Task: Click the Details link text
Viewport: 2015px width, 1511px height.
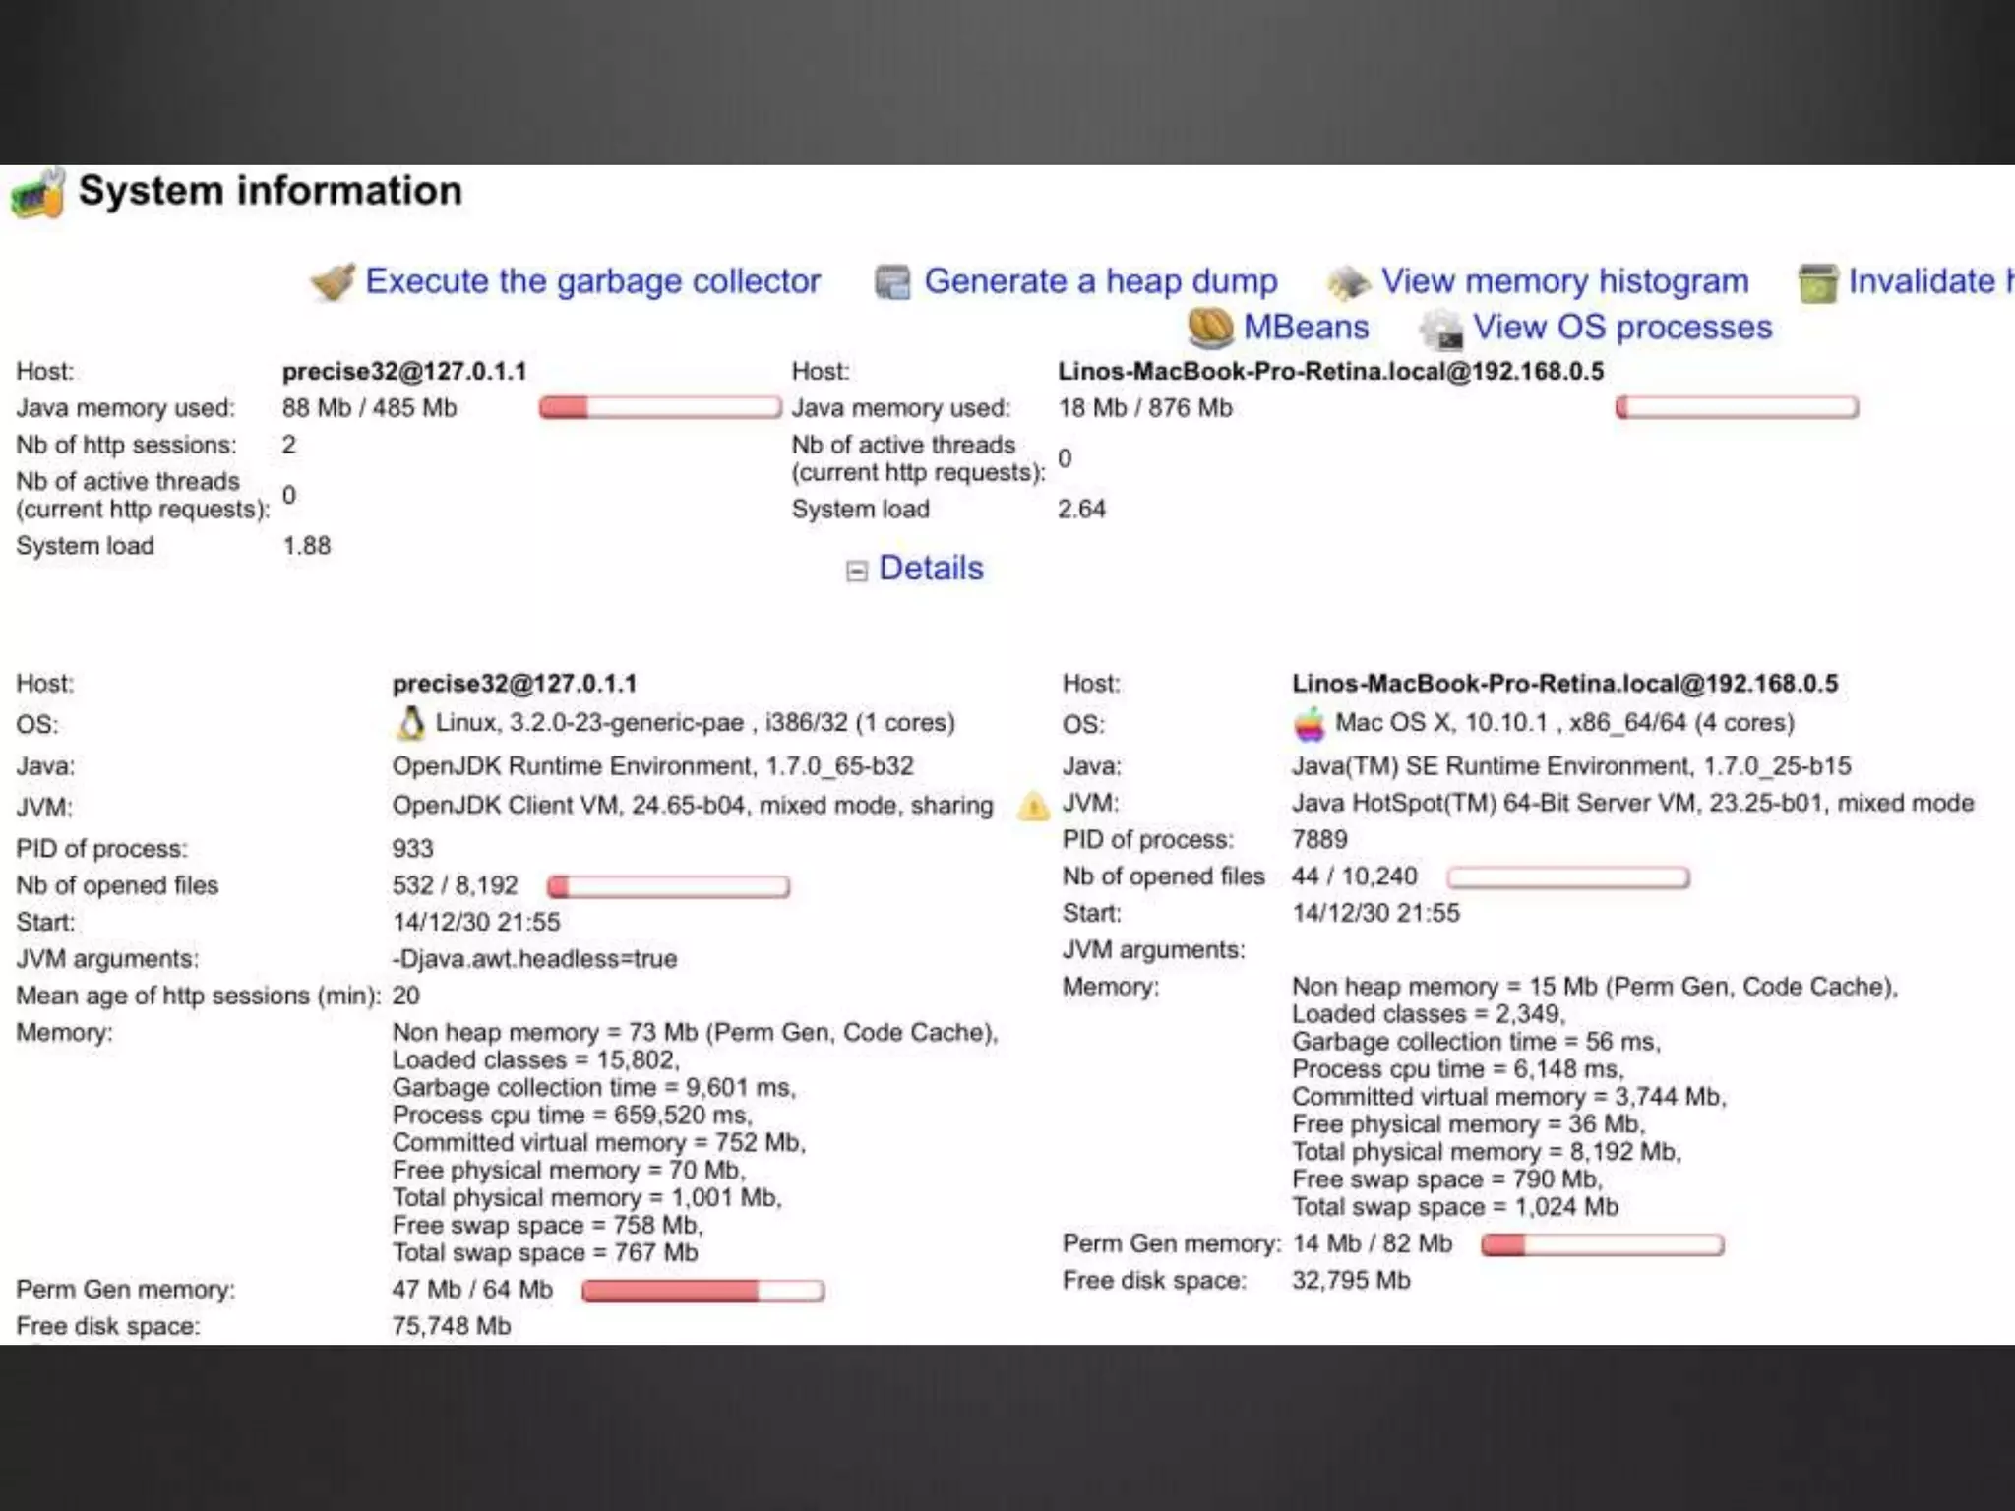Action: pos(930,569)
